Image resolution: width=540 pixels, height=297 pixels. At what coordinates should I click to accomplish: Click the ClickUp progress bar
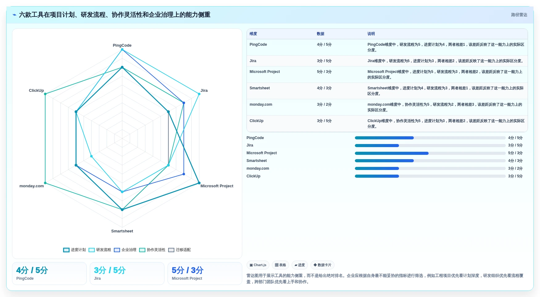430,176
